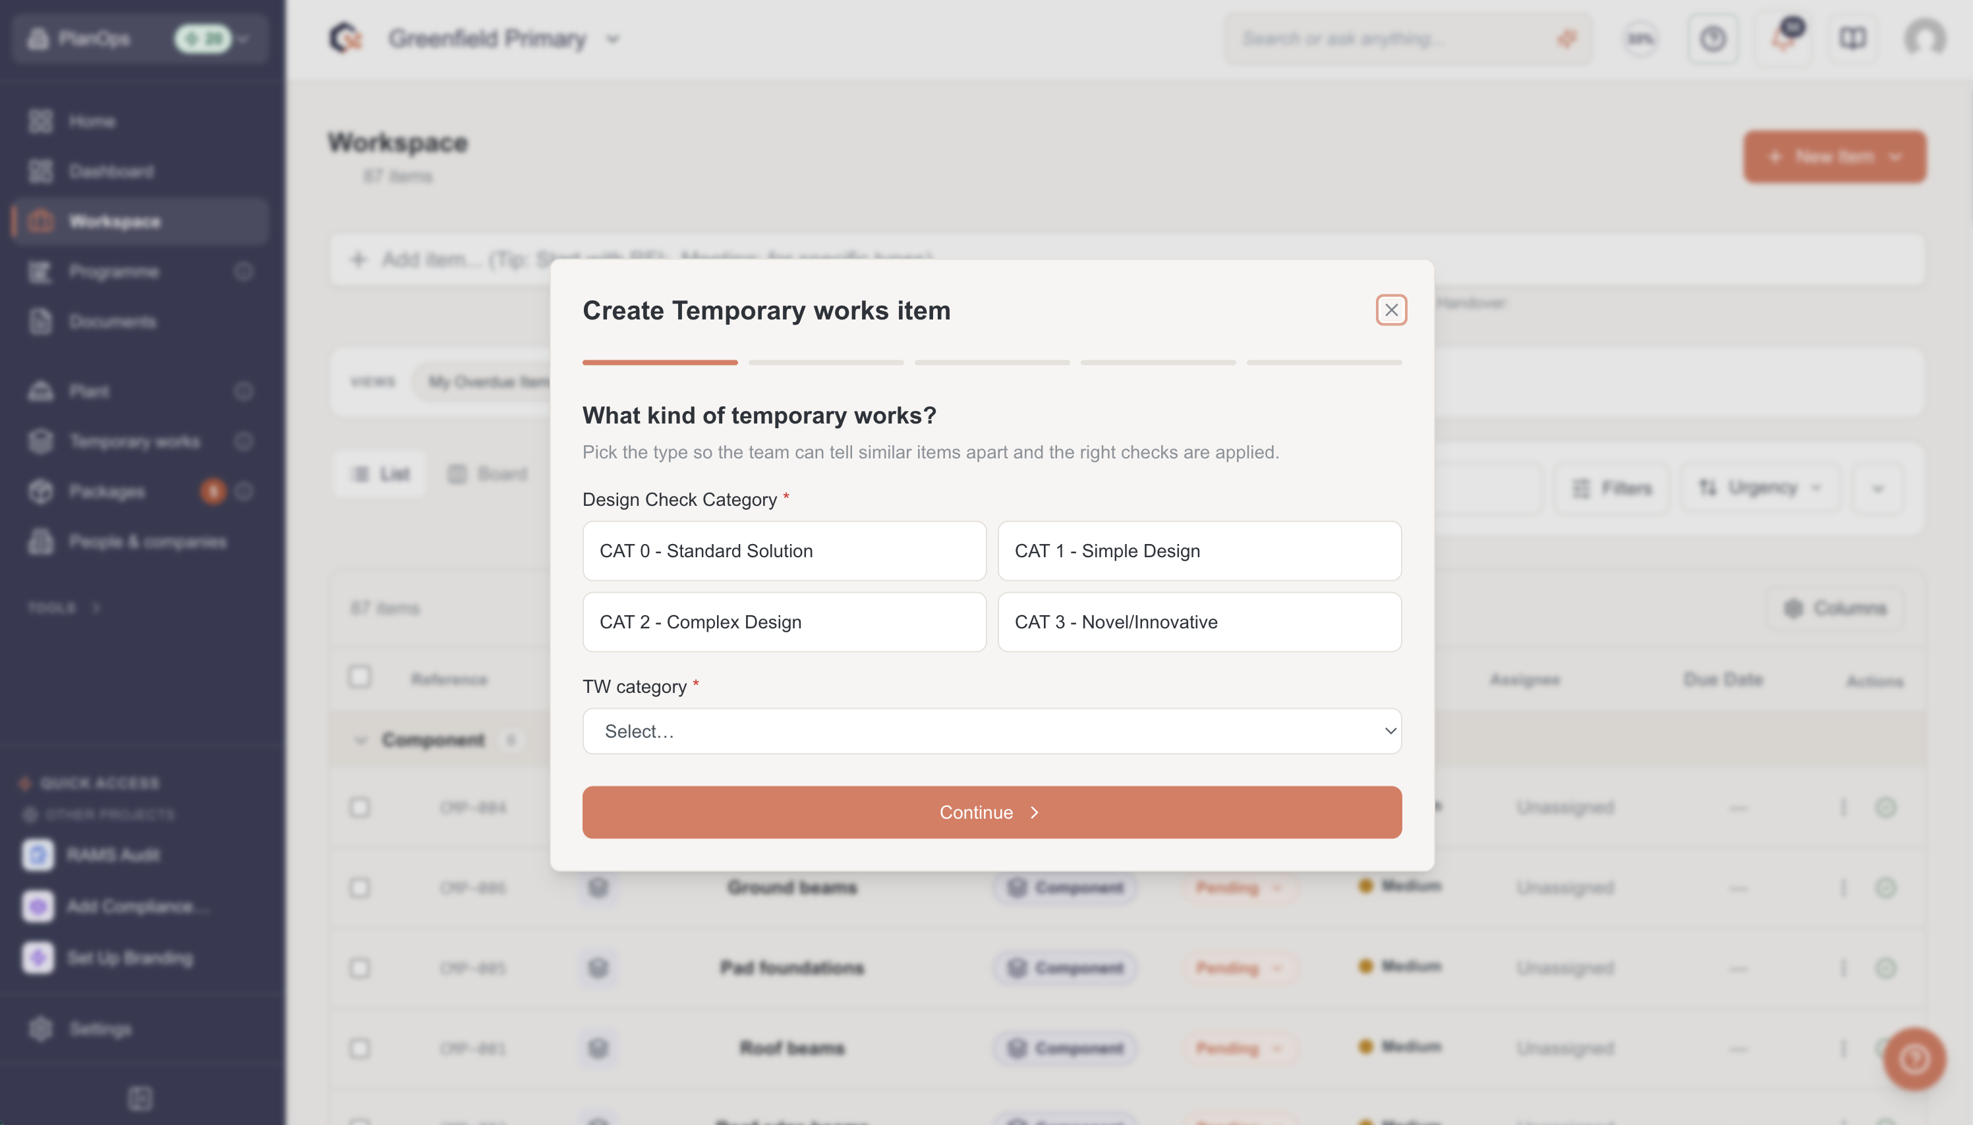Open the PlanOps workspace switcher
Image resolution: width=1973 pixels, height=1125 pixels.
click(x=140, y=38)
